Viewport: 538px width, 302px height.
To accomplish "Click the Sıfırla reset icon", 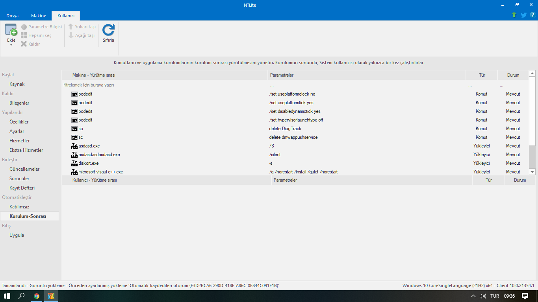I will (108, 30).
